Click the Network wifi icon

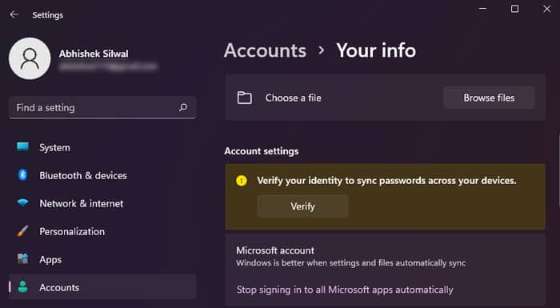[x=23, y=203]
